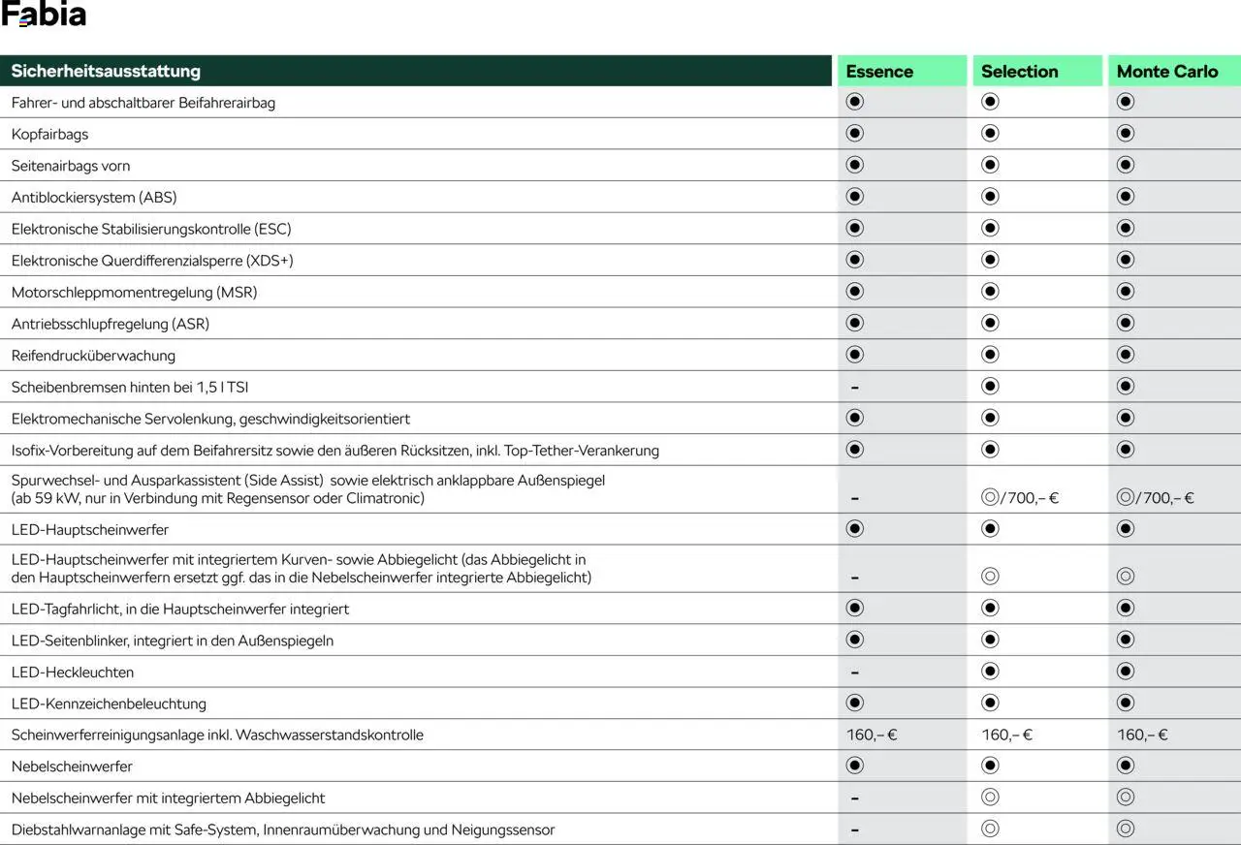Select the Selection column header
Image resolution: width=1241 pixels, height=845 pixels.
1019,71
